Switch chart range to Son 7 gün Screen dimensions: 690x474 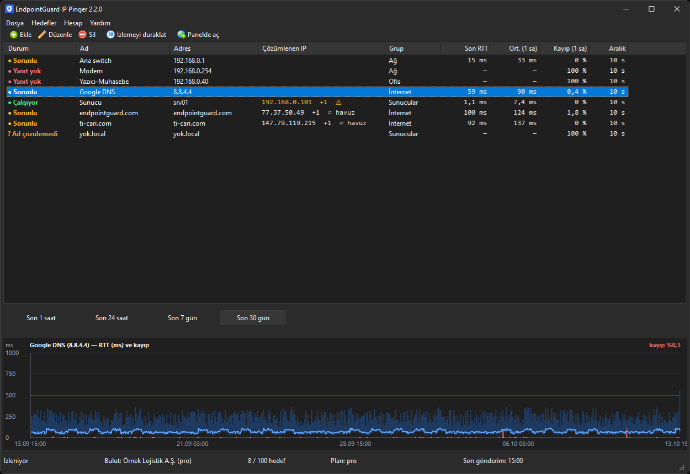183,318
